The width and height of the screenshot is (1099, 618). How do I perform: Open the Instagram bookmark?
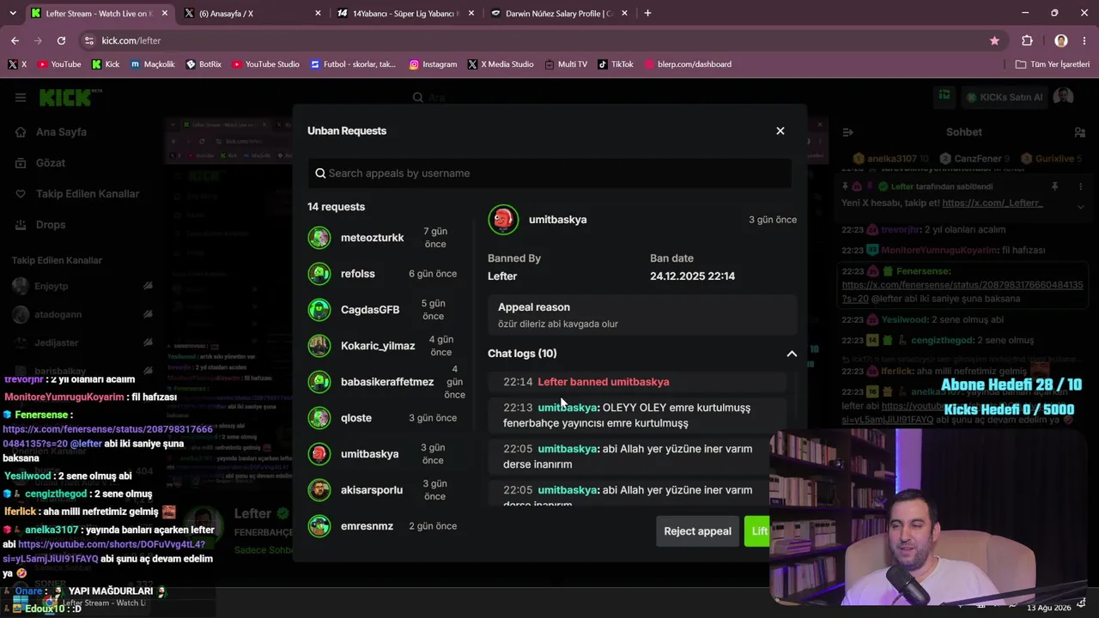click(433, 64)
